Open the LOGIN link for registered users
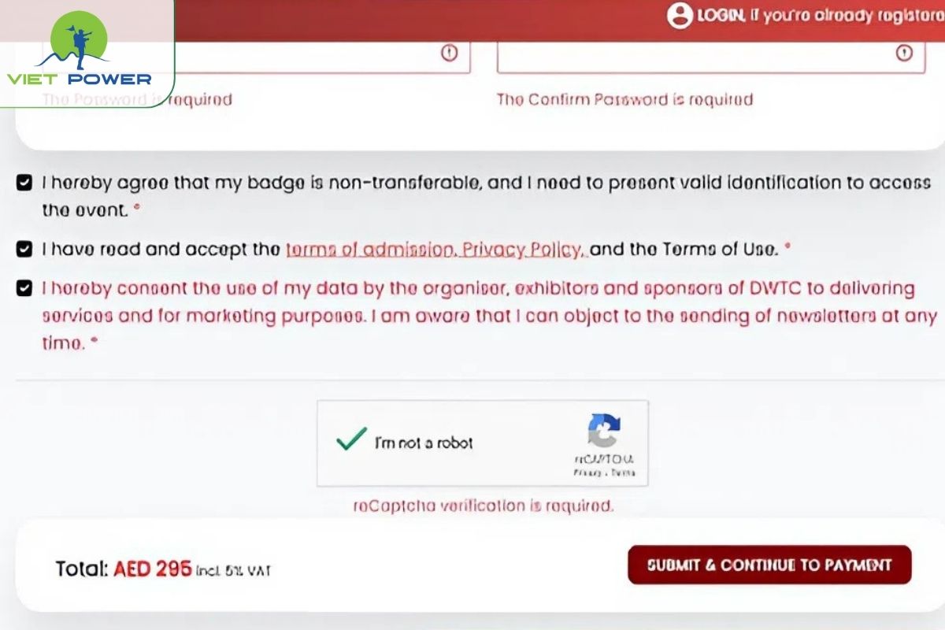 point(720,16)
